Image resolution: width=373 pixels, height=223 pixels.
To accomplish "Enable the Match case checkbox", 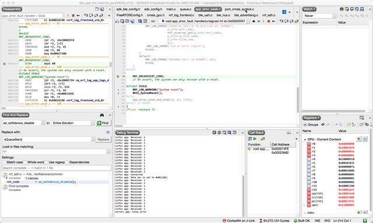I will 4,162.
